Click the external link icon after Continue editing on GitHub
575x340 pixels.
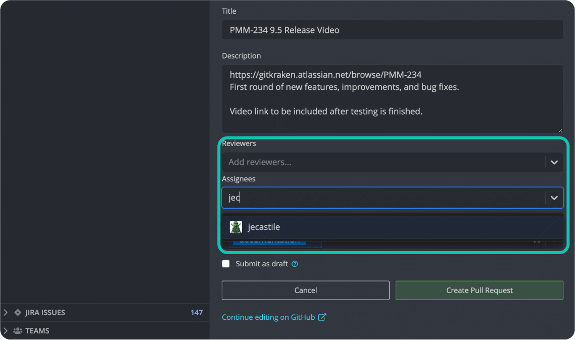pyautogui.click(x=322, y=317)
